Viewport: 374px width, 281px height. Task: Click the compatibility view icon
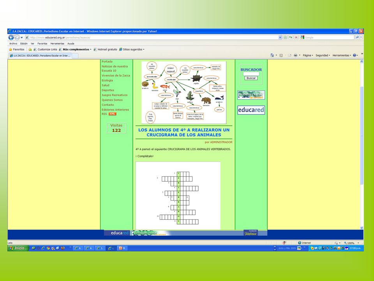[285, 37]
